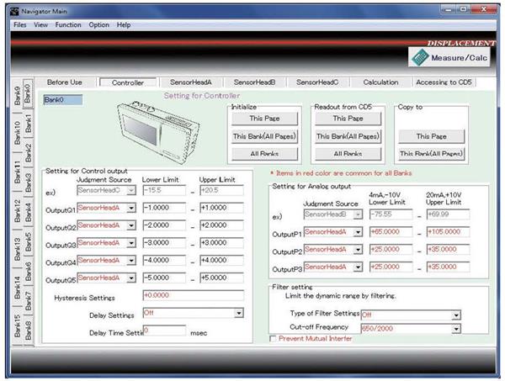
Task: Click Readout from CD5 This Bank(All Pages)
Action: (x=348, y=136)
